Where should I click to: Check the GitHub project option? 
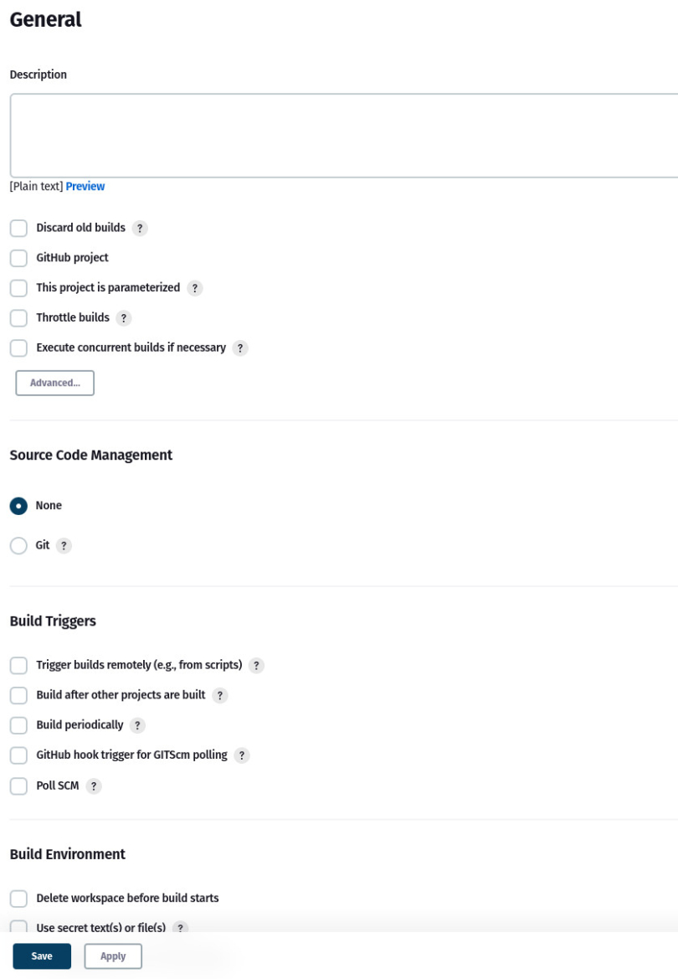(18, 258)
